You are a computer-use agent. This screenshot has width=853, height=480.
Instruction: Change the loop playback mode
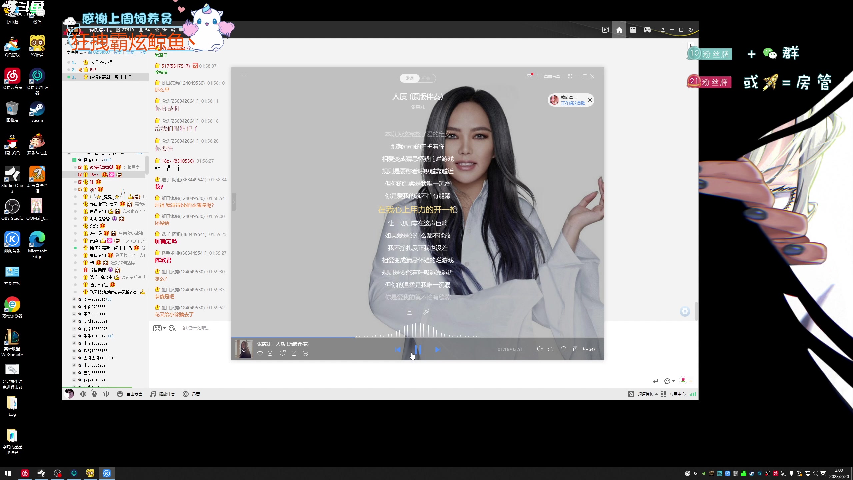(551, 349)
